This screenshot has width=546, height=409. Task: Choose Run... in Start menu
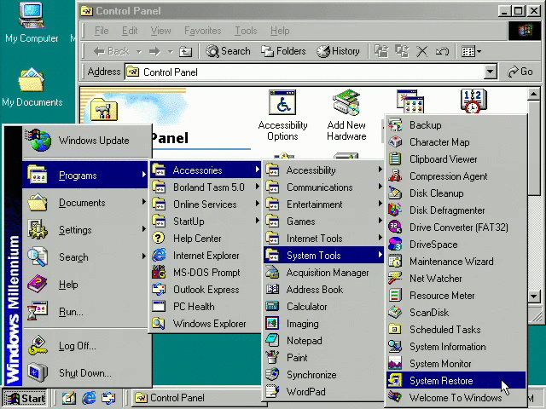[x=85, y=311]
